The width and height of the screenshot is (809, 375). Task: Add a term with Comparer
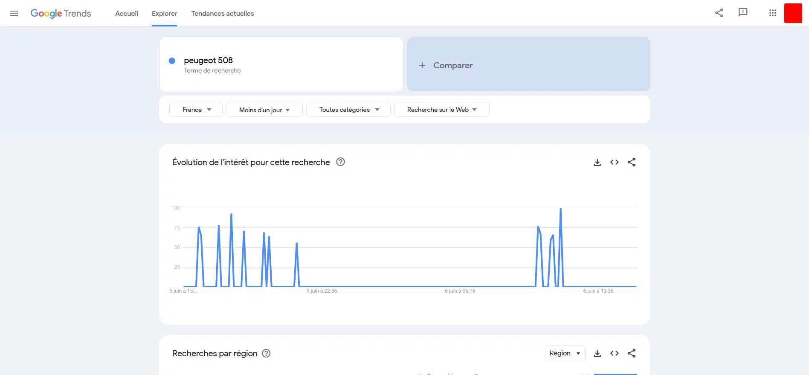tap(528, 64)
